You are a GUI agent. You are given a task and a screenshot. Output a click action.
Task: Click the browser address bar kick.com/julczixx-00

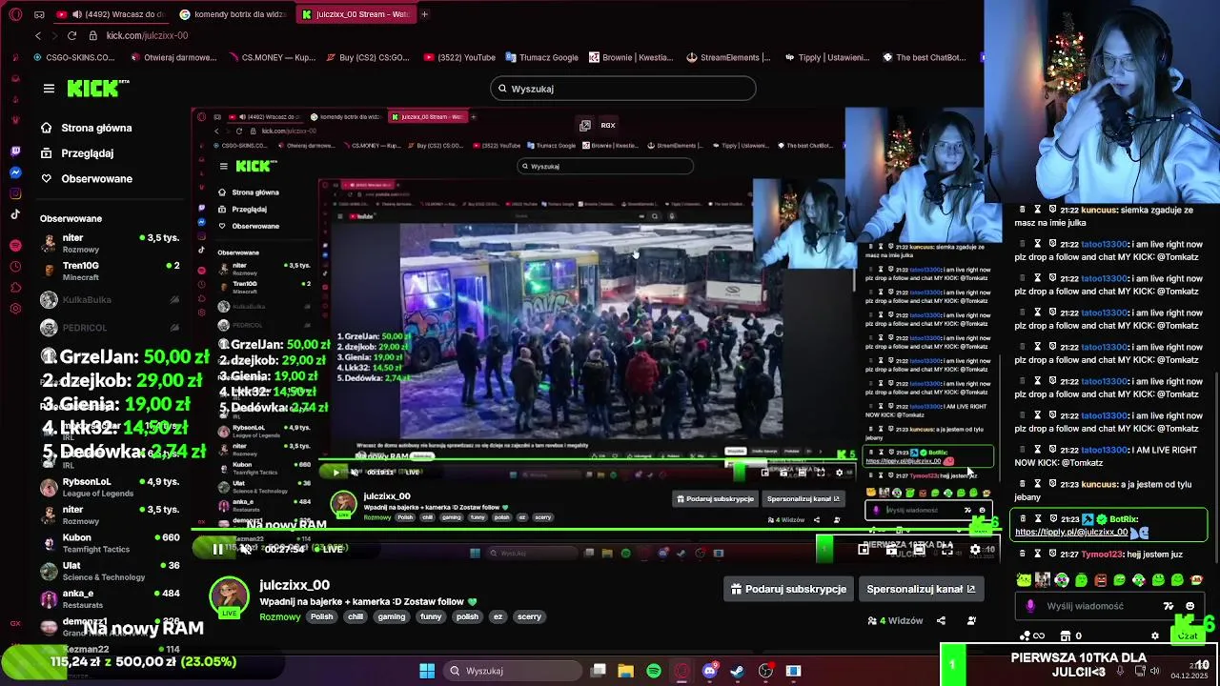click(x=147, y=35)
